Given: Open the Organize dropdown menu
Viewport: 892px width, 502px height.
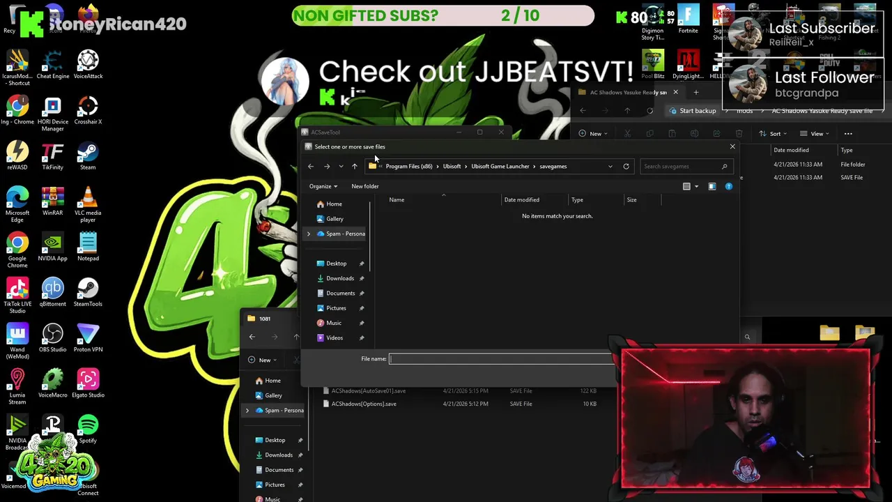Looking at the screenshot, I should click(x=323, y=186).
